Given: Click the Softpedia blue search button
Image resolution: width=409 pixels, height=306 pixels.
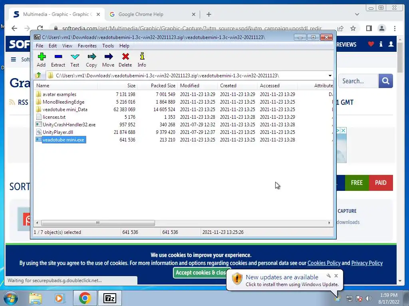Looking at the screenshot, I should pyautogui.click(x=385, y=81).
